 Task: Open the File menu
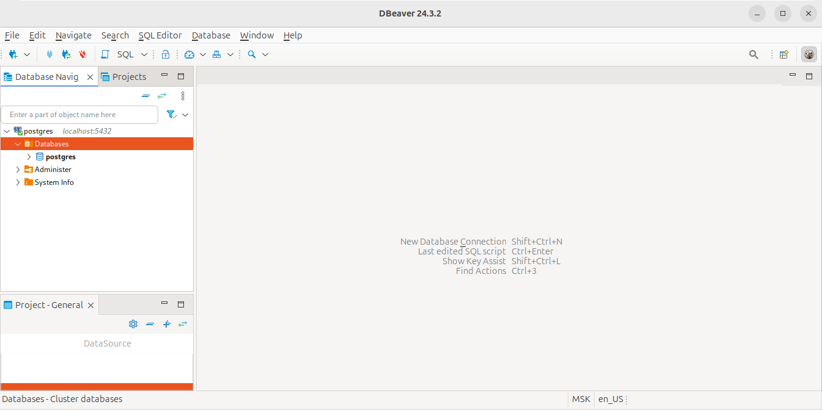pos(12,35)
